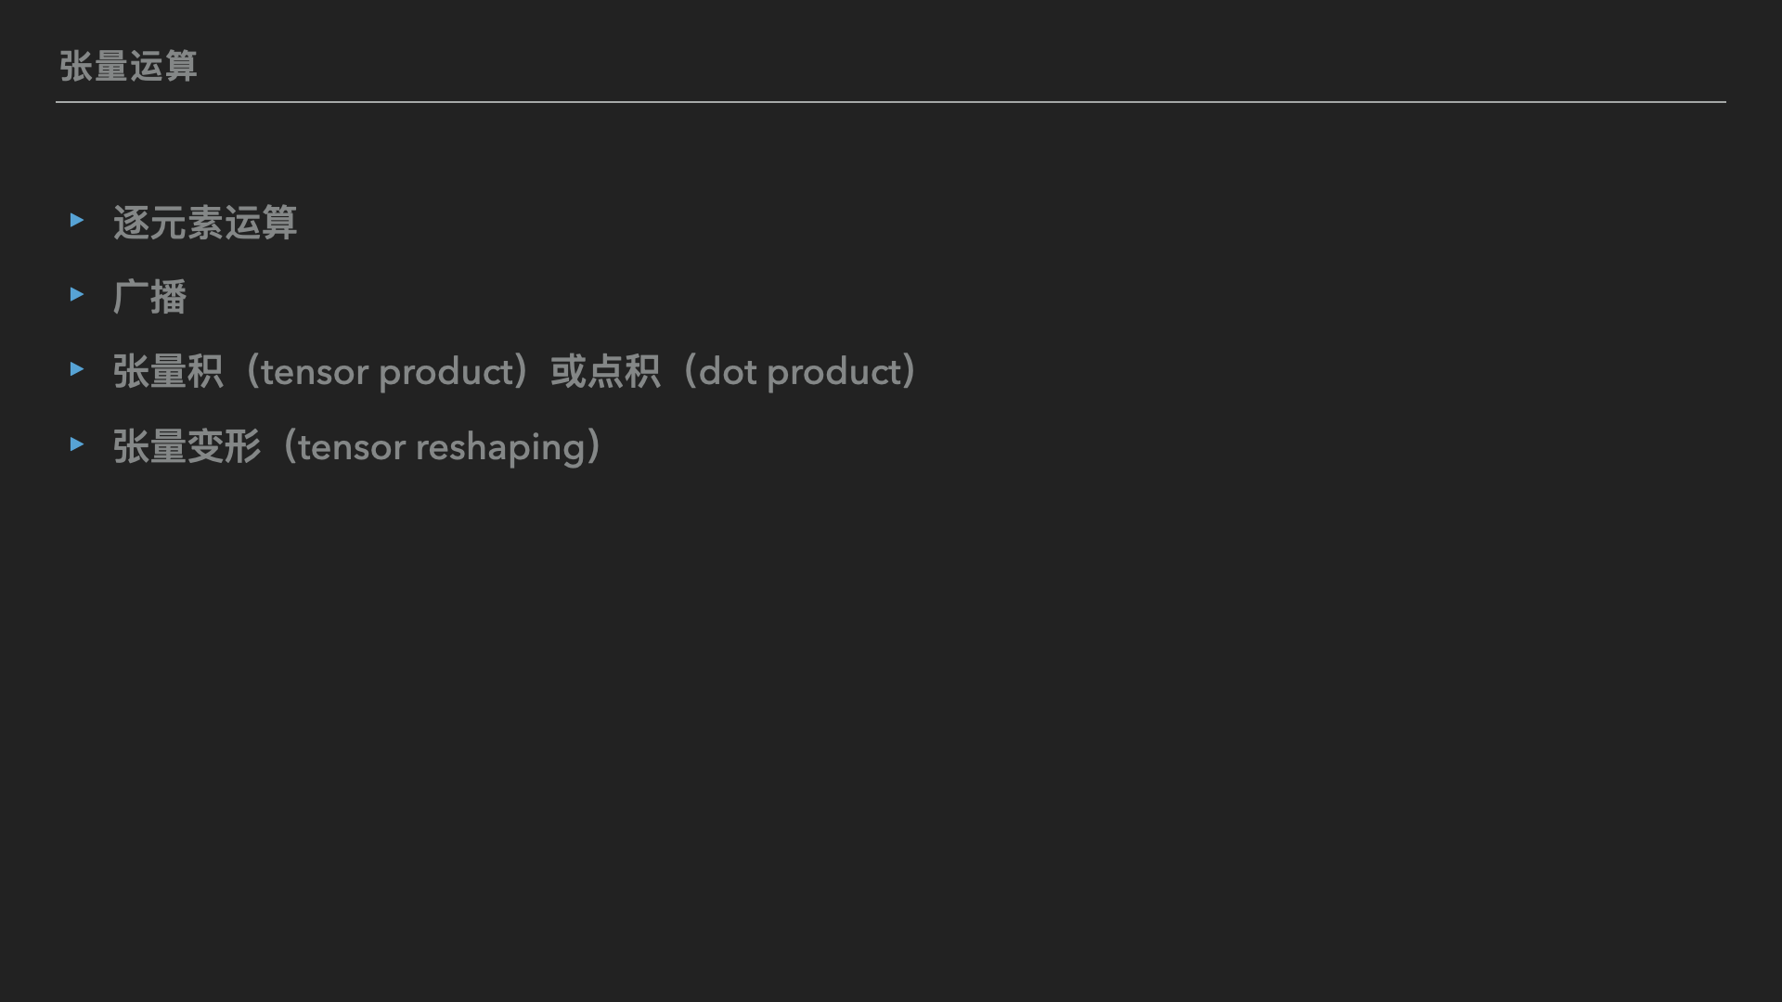Select the Chinese term 张量积 in third bullet
Screen dimensions: 1782x1002
pos(168,372)
